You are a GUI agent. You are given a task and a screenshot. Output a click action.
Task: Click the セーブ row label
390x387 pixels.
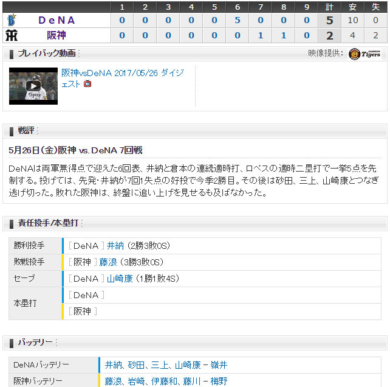(24, 278)
